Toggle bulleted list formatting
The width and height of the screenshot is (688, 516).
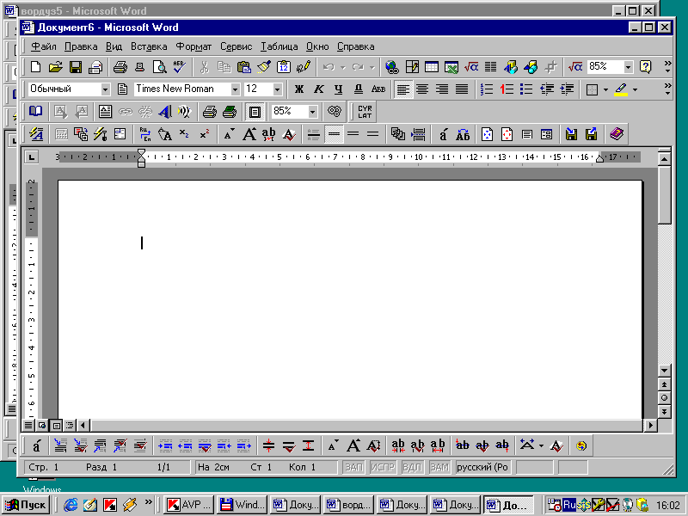coord(526,89)
